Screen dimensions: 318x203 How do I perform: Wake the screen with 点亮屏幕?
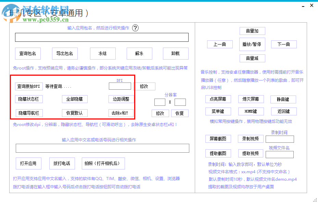218,99
